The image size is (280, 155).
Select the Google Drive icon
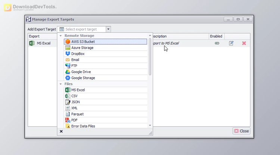[x=68, y=72]
